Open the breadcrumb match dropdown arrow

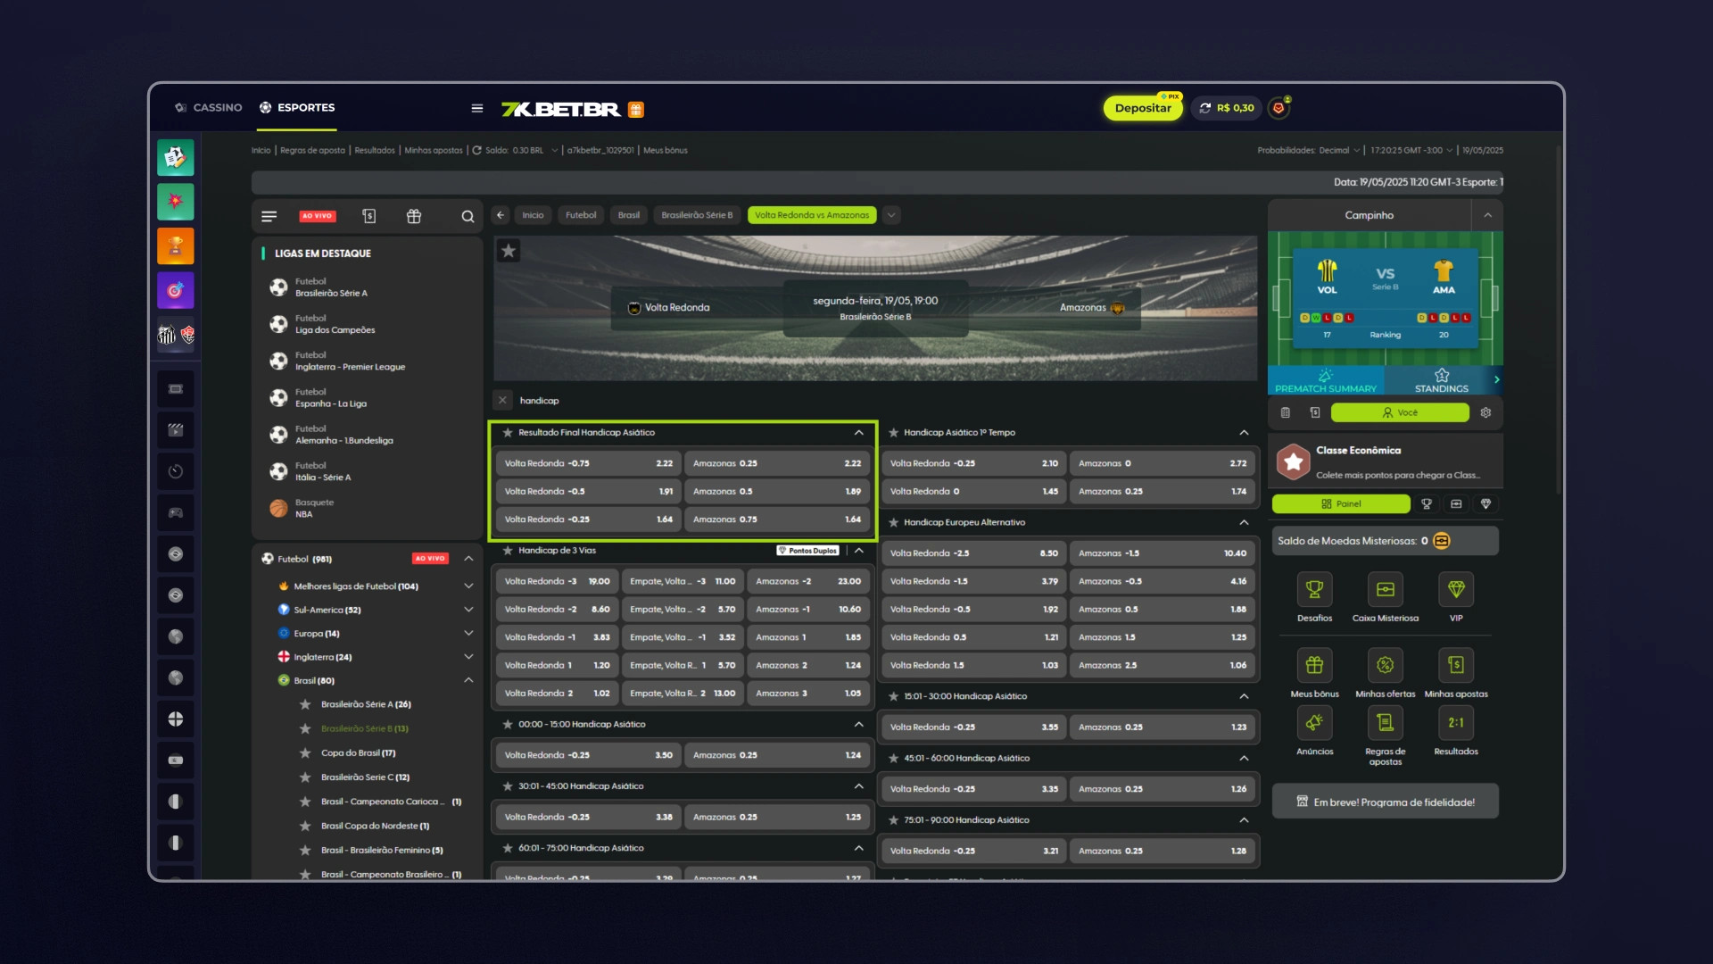click(891, 215)
